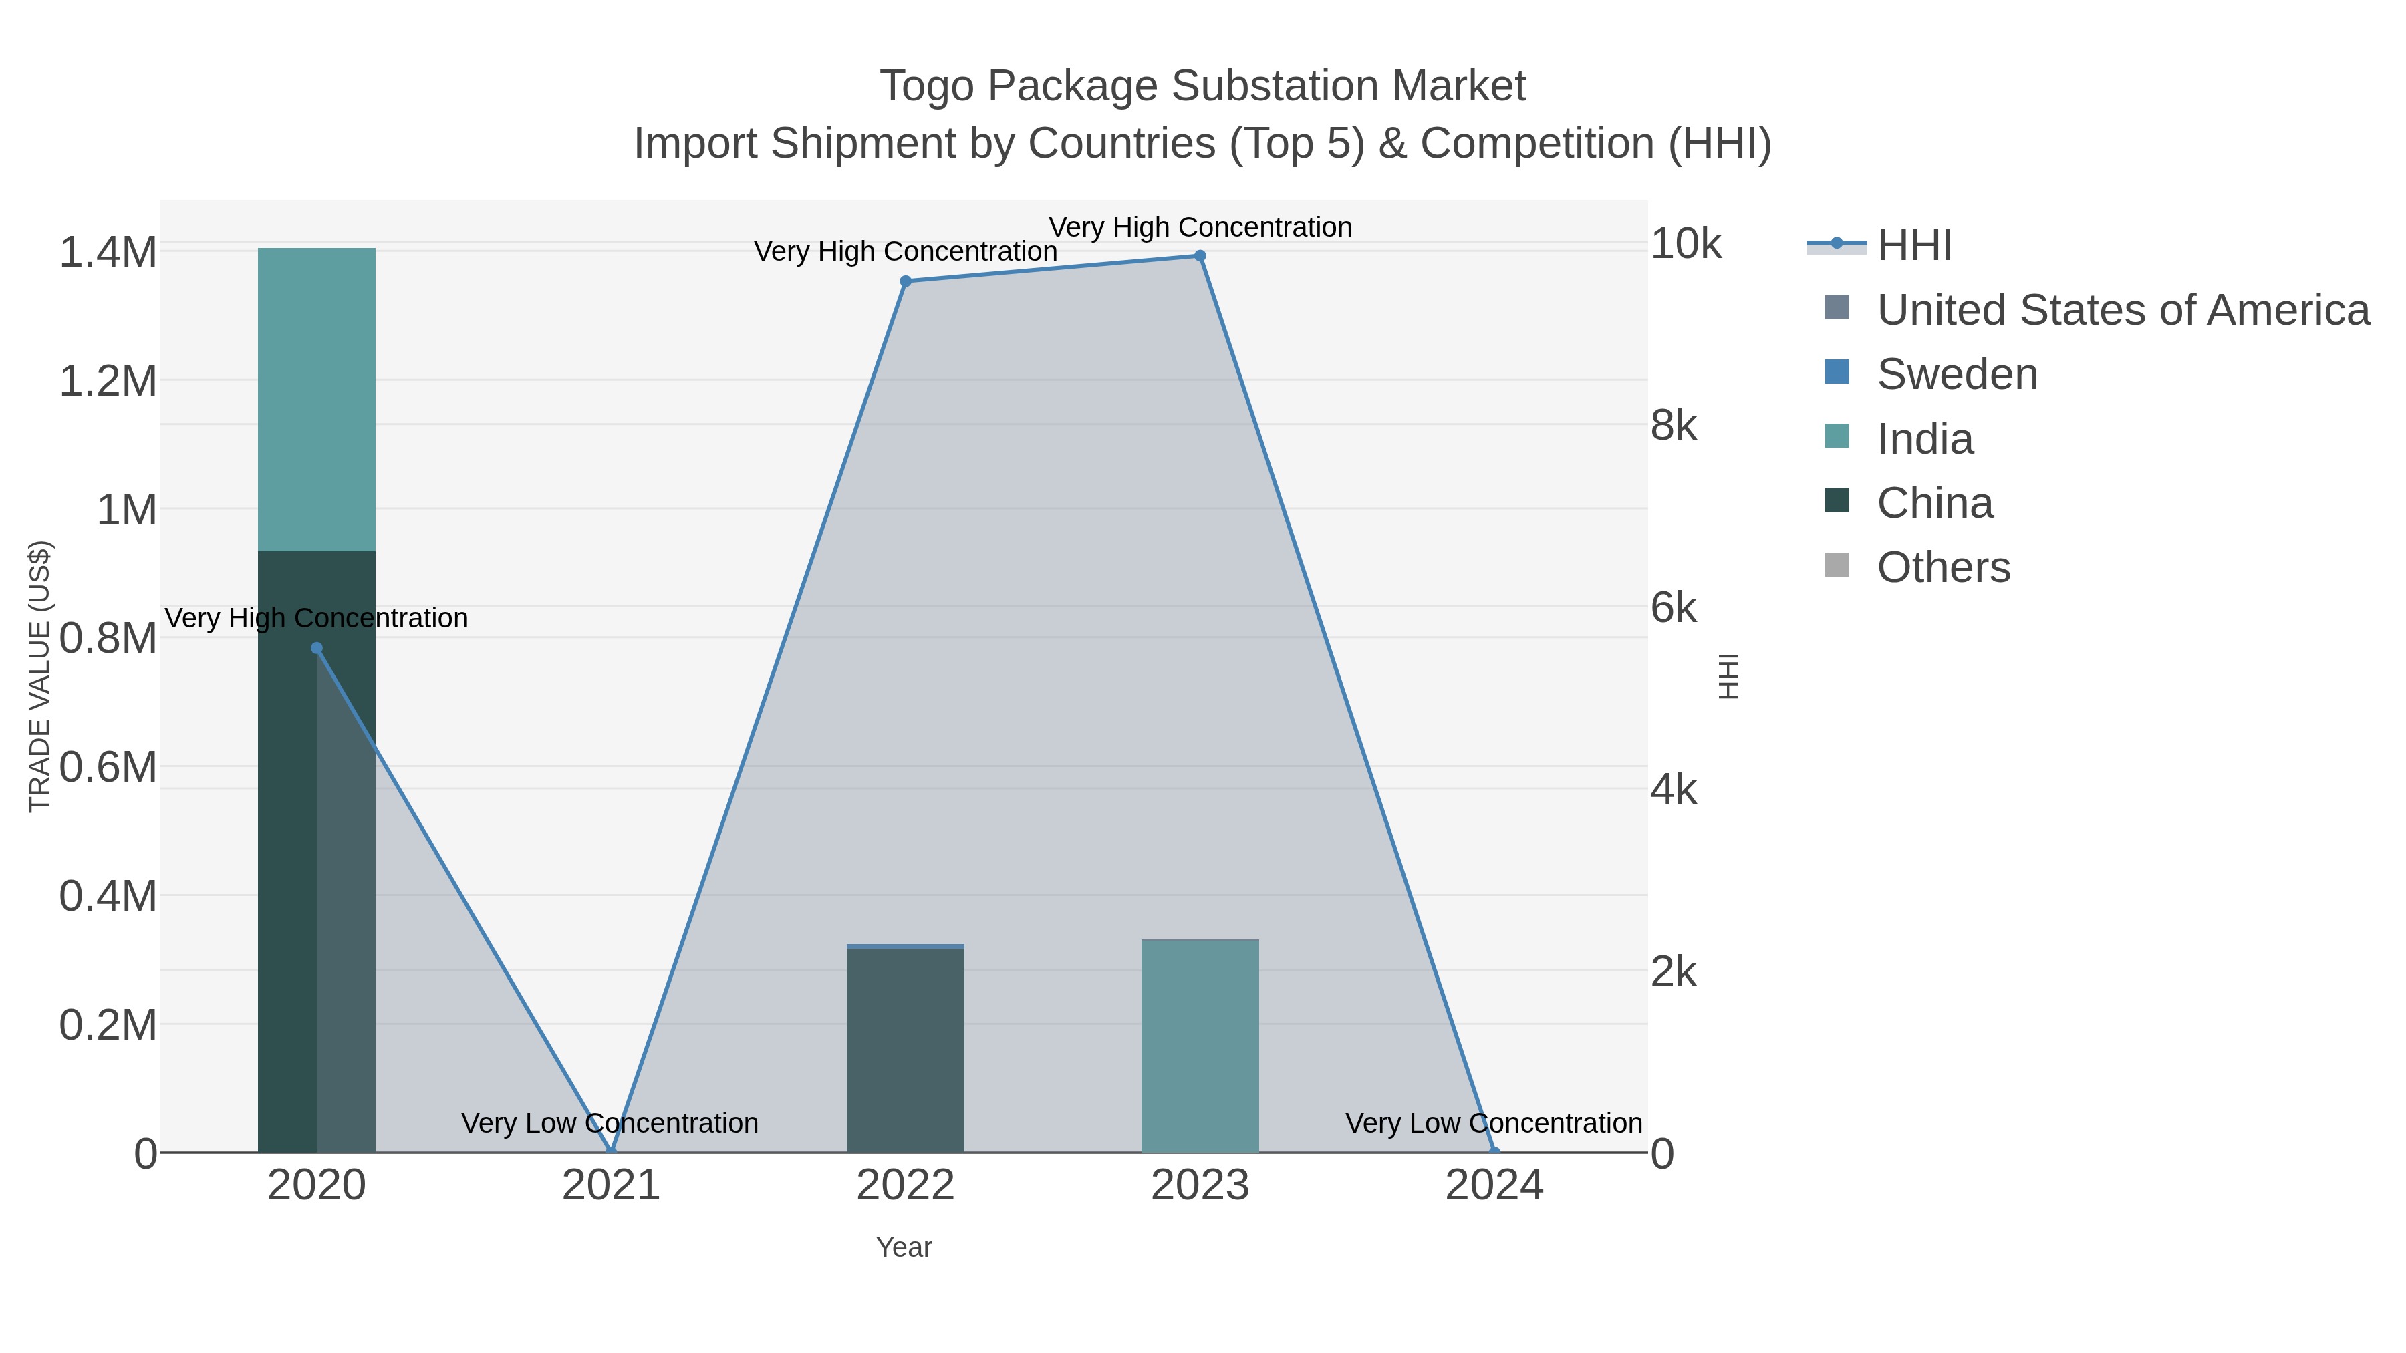
Task: Click the 2022 Very High Concentration annotation
Action: click(x=905, y=251)
